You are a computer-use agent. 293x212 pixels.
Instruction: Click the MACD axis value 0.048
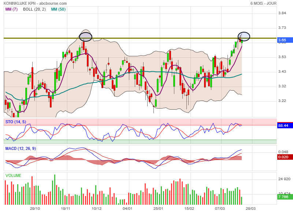283,152
